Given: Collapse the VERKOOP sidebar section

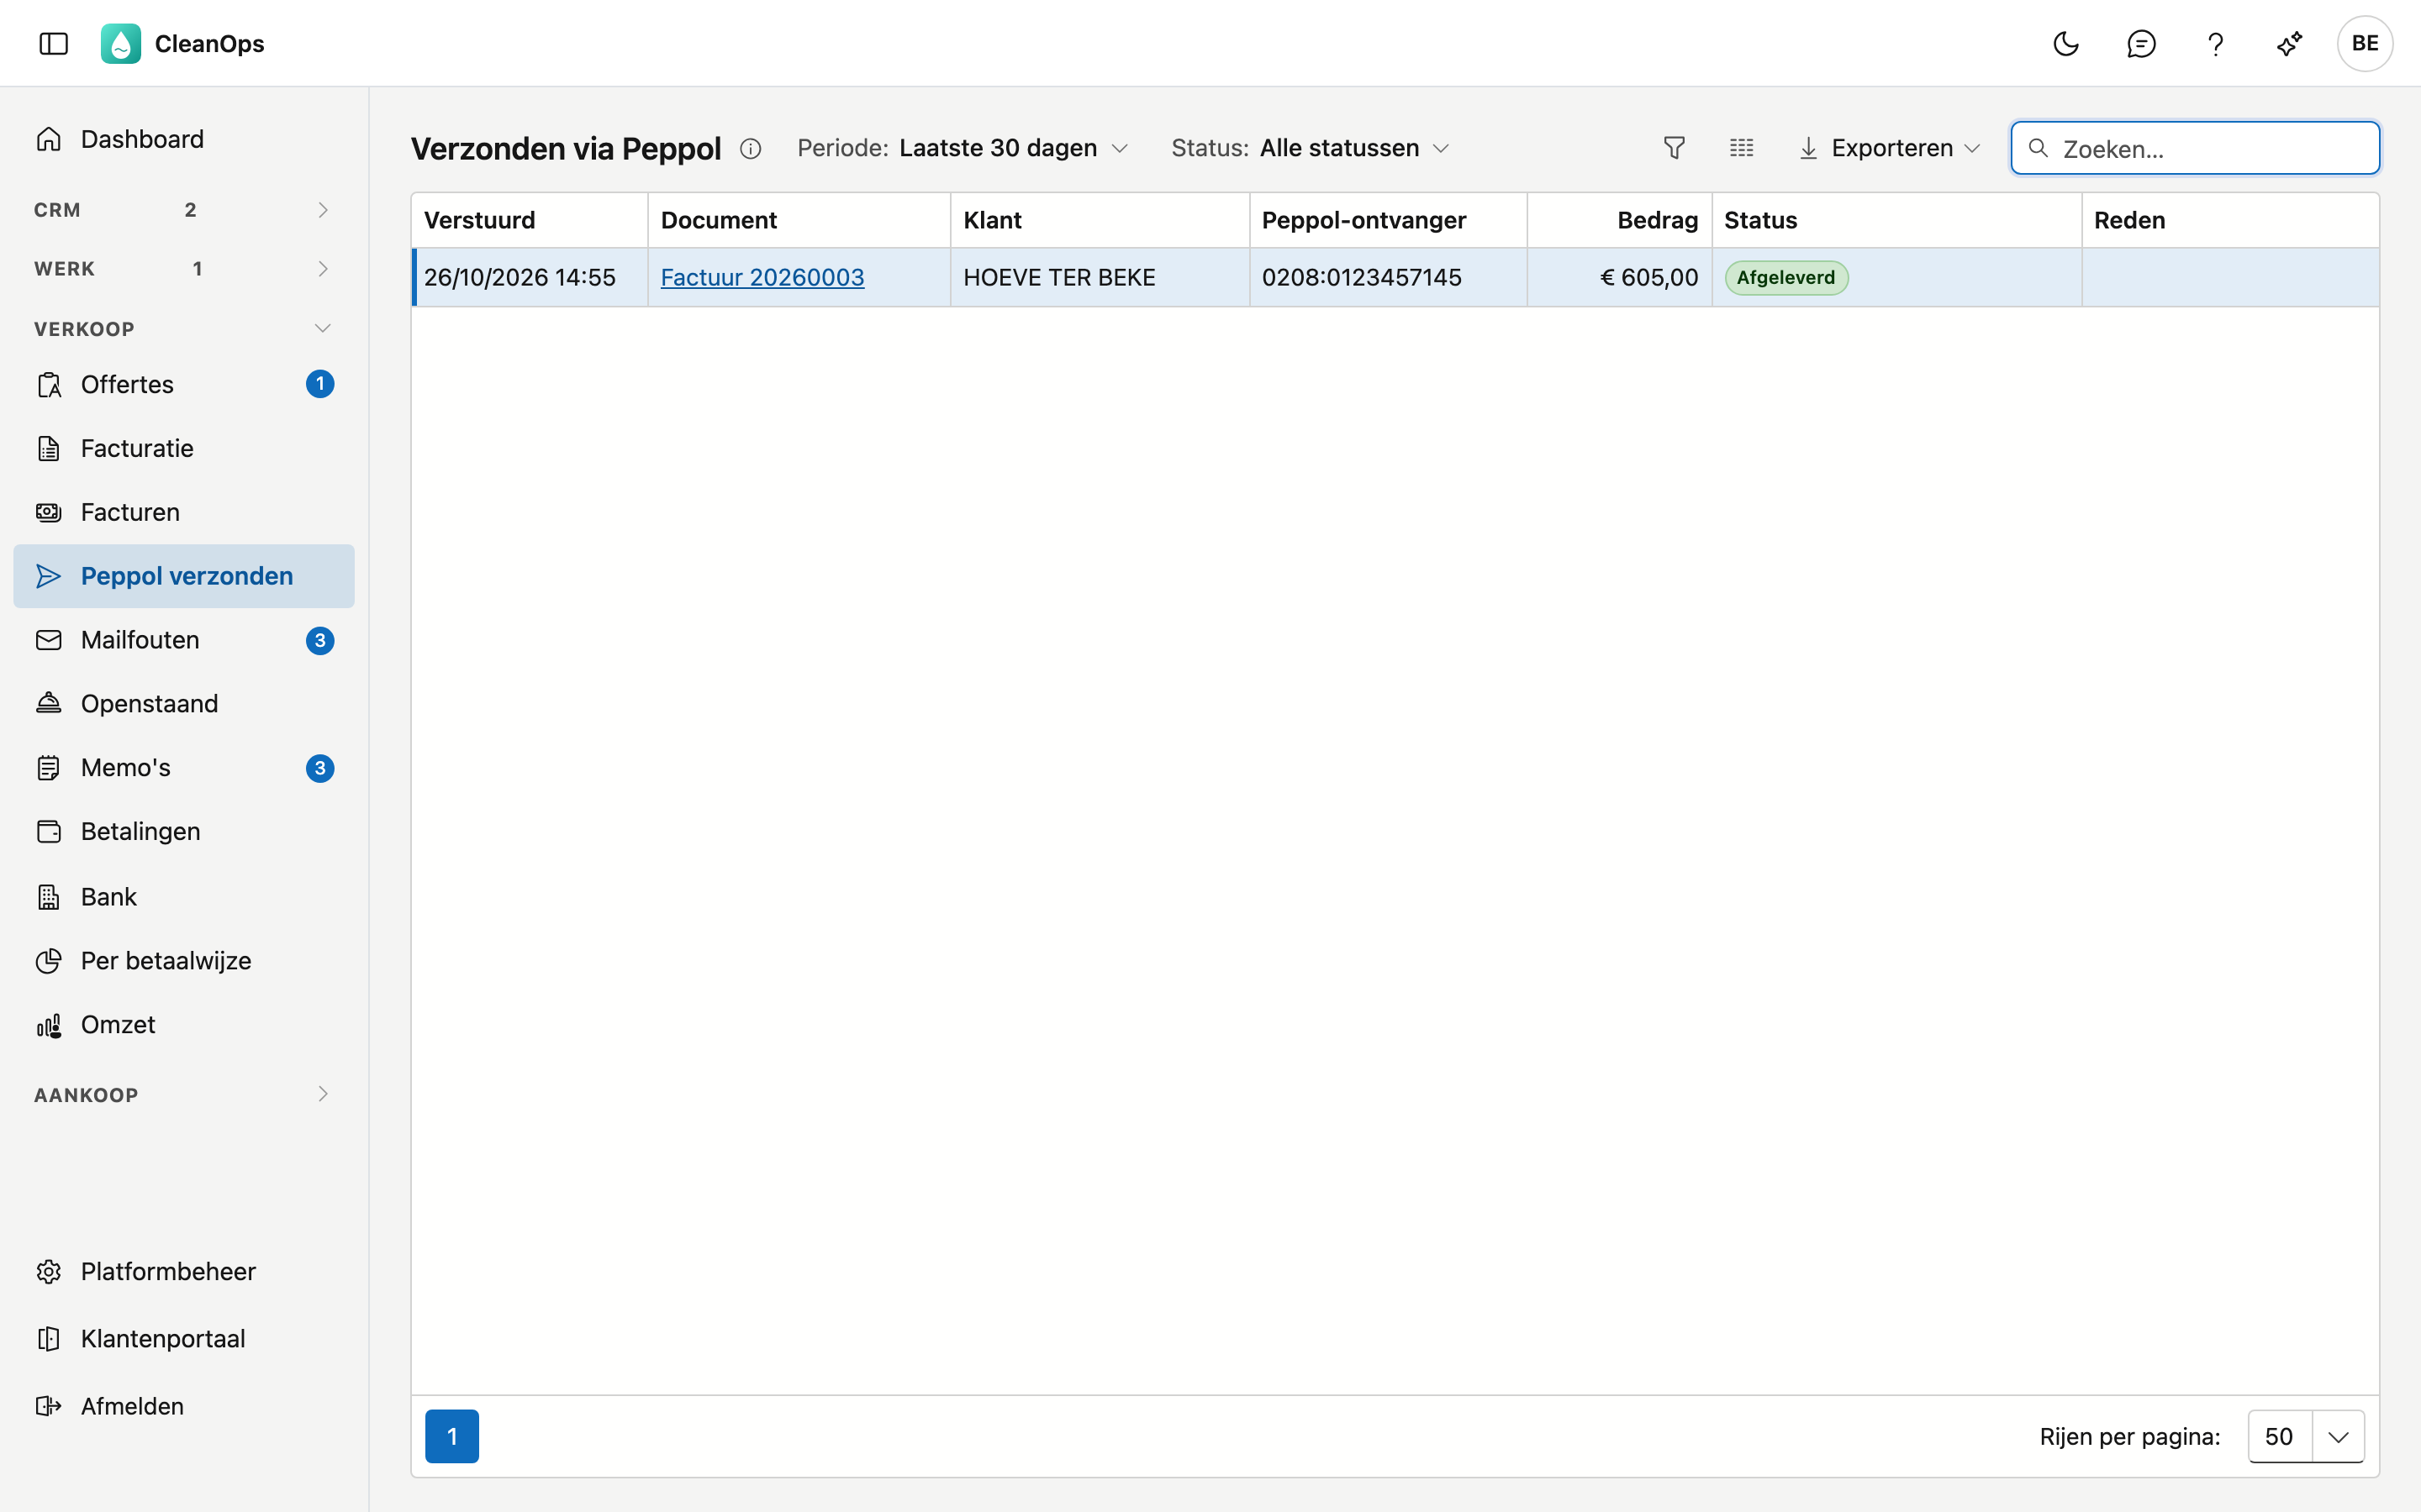Looking at the screenshot, I should pos(184,329).
